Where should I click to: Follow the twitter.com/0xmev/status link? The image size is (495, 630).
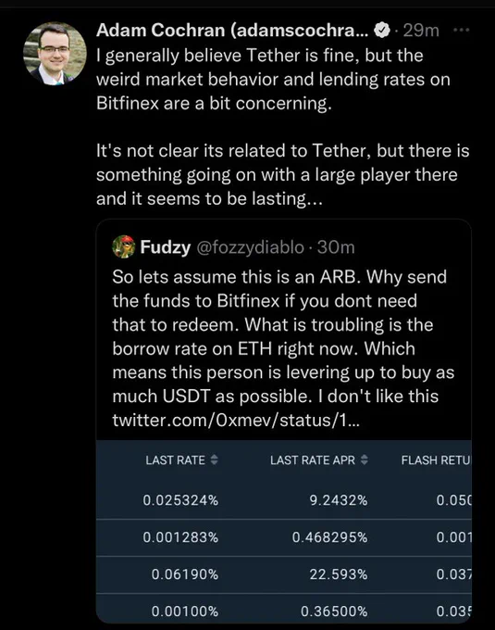point(236,421)
